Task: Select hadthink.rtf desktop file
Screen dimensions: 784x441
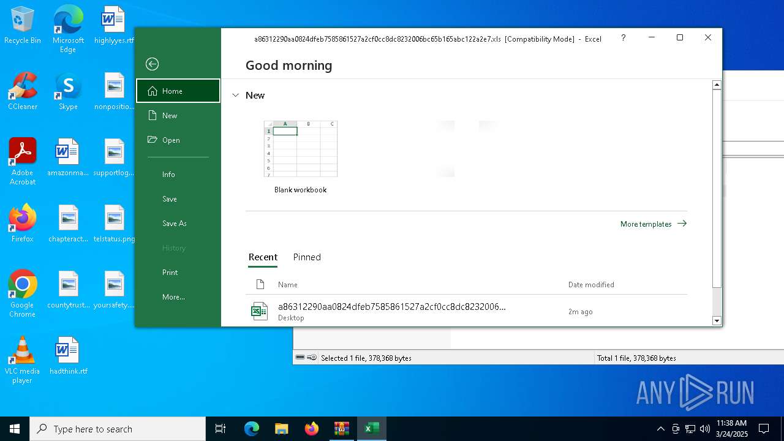Action: coord(68,356)
